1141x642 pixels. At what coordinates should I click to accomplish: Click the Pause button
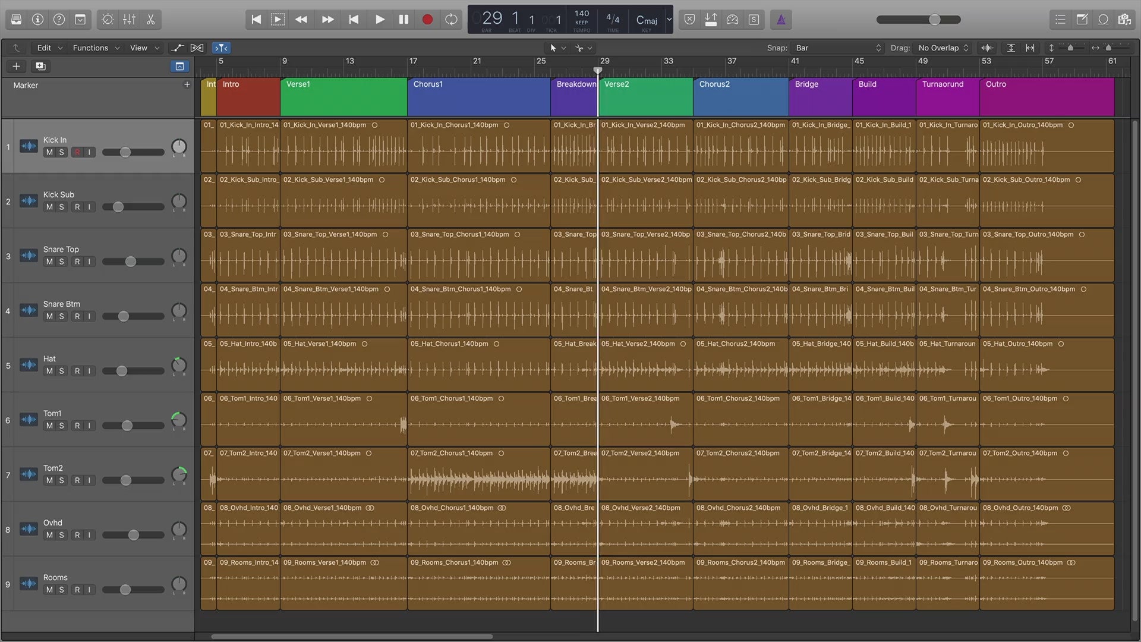(404, 20)
